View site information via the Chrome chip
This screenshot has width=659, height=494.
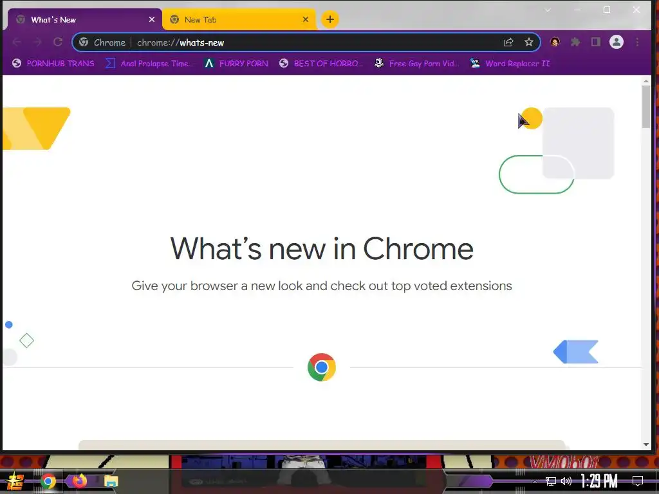[x=102, y=42]
